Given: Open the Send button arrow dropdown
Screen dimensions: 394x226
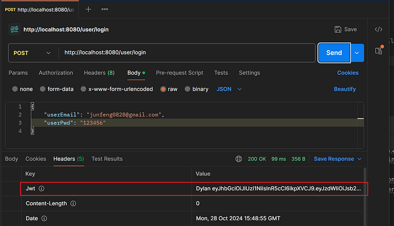Looking at the screenshot, I should [357, 53].
